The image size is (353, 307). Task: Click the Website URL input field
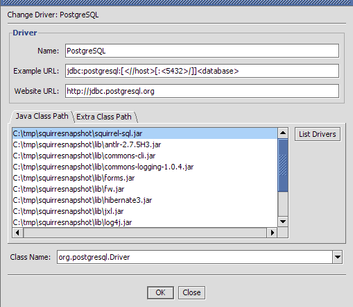[x=202, y=91]
